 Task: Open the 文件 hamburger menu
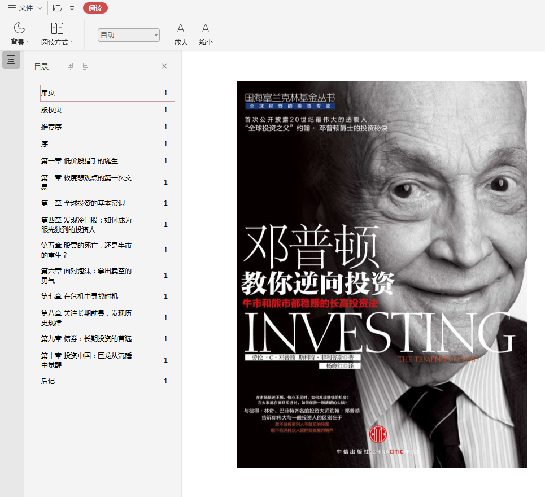(x=20, y=8)
